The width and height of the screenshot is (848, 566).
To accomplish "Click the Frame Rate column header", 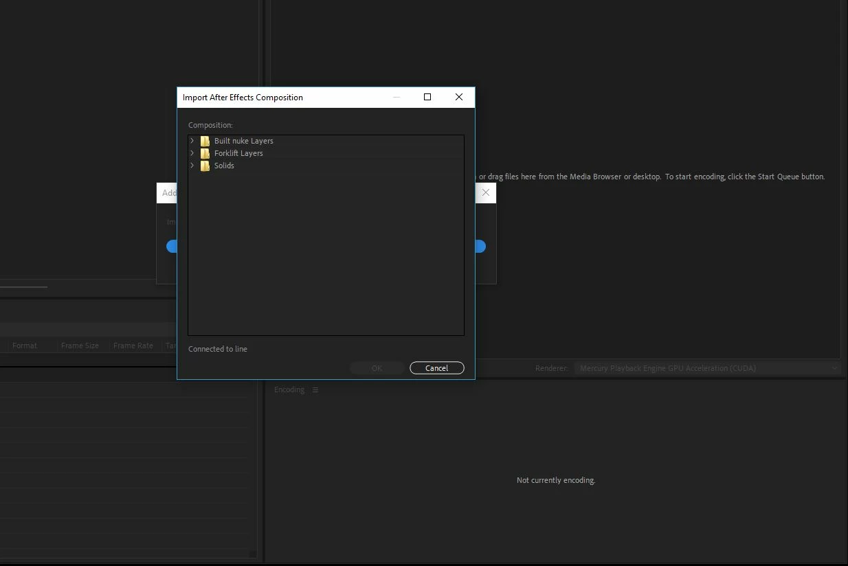I will [x=133, y=346].
